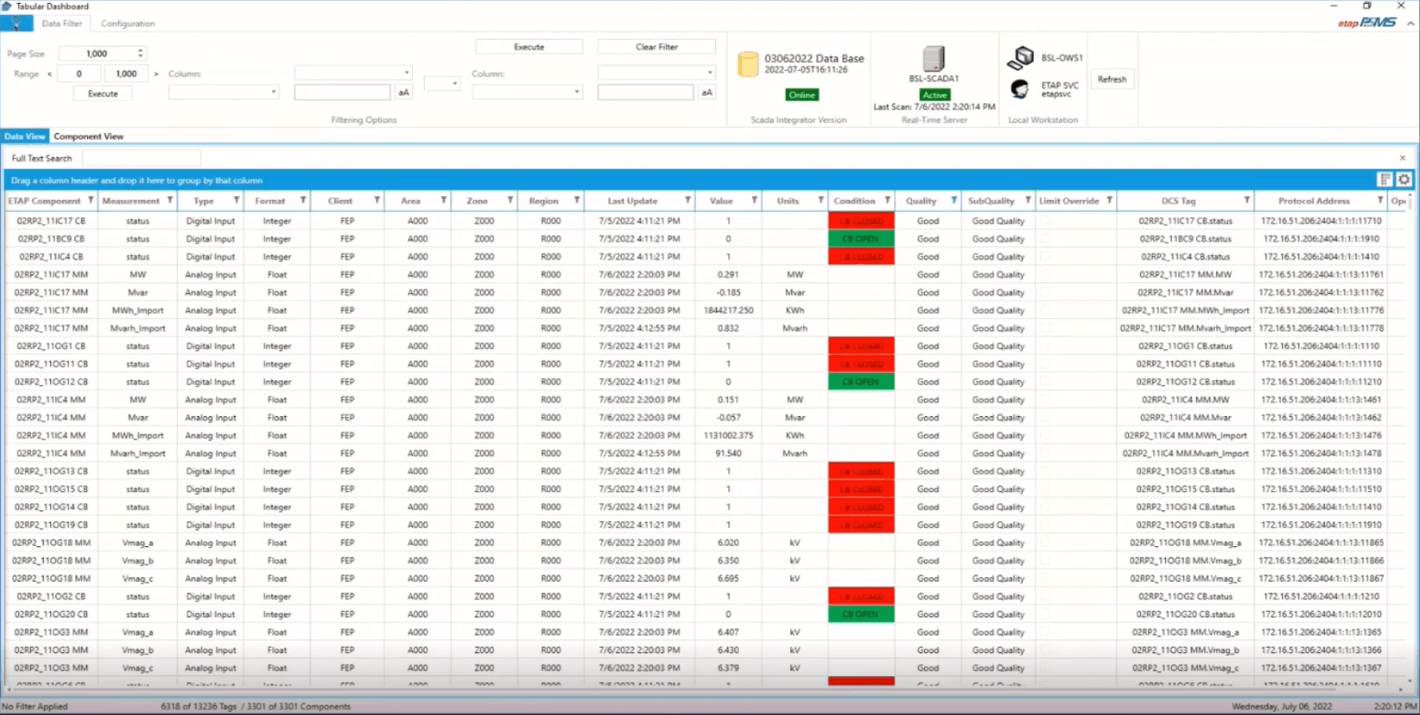Click the Clear Filter button
This screenshot has width=1420, height=715.
click(x=657, y=47)
